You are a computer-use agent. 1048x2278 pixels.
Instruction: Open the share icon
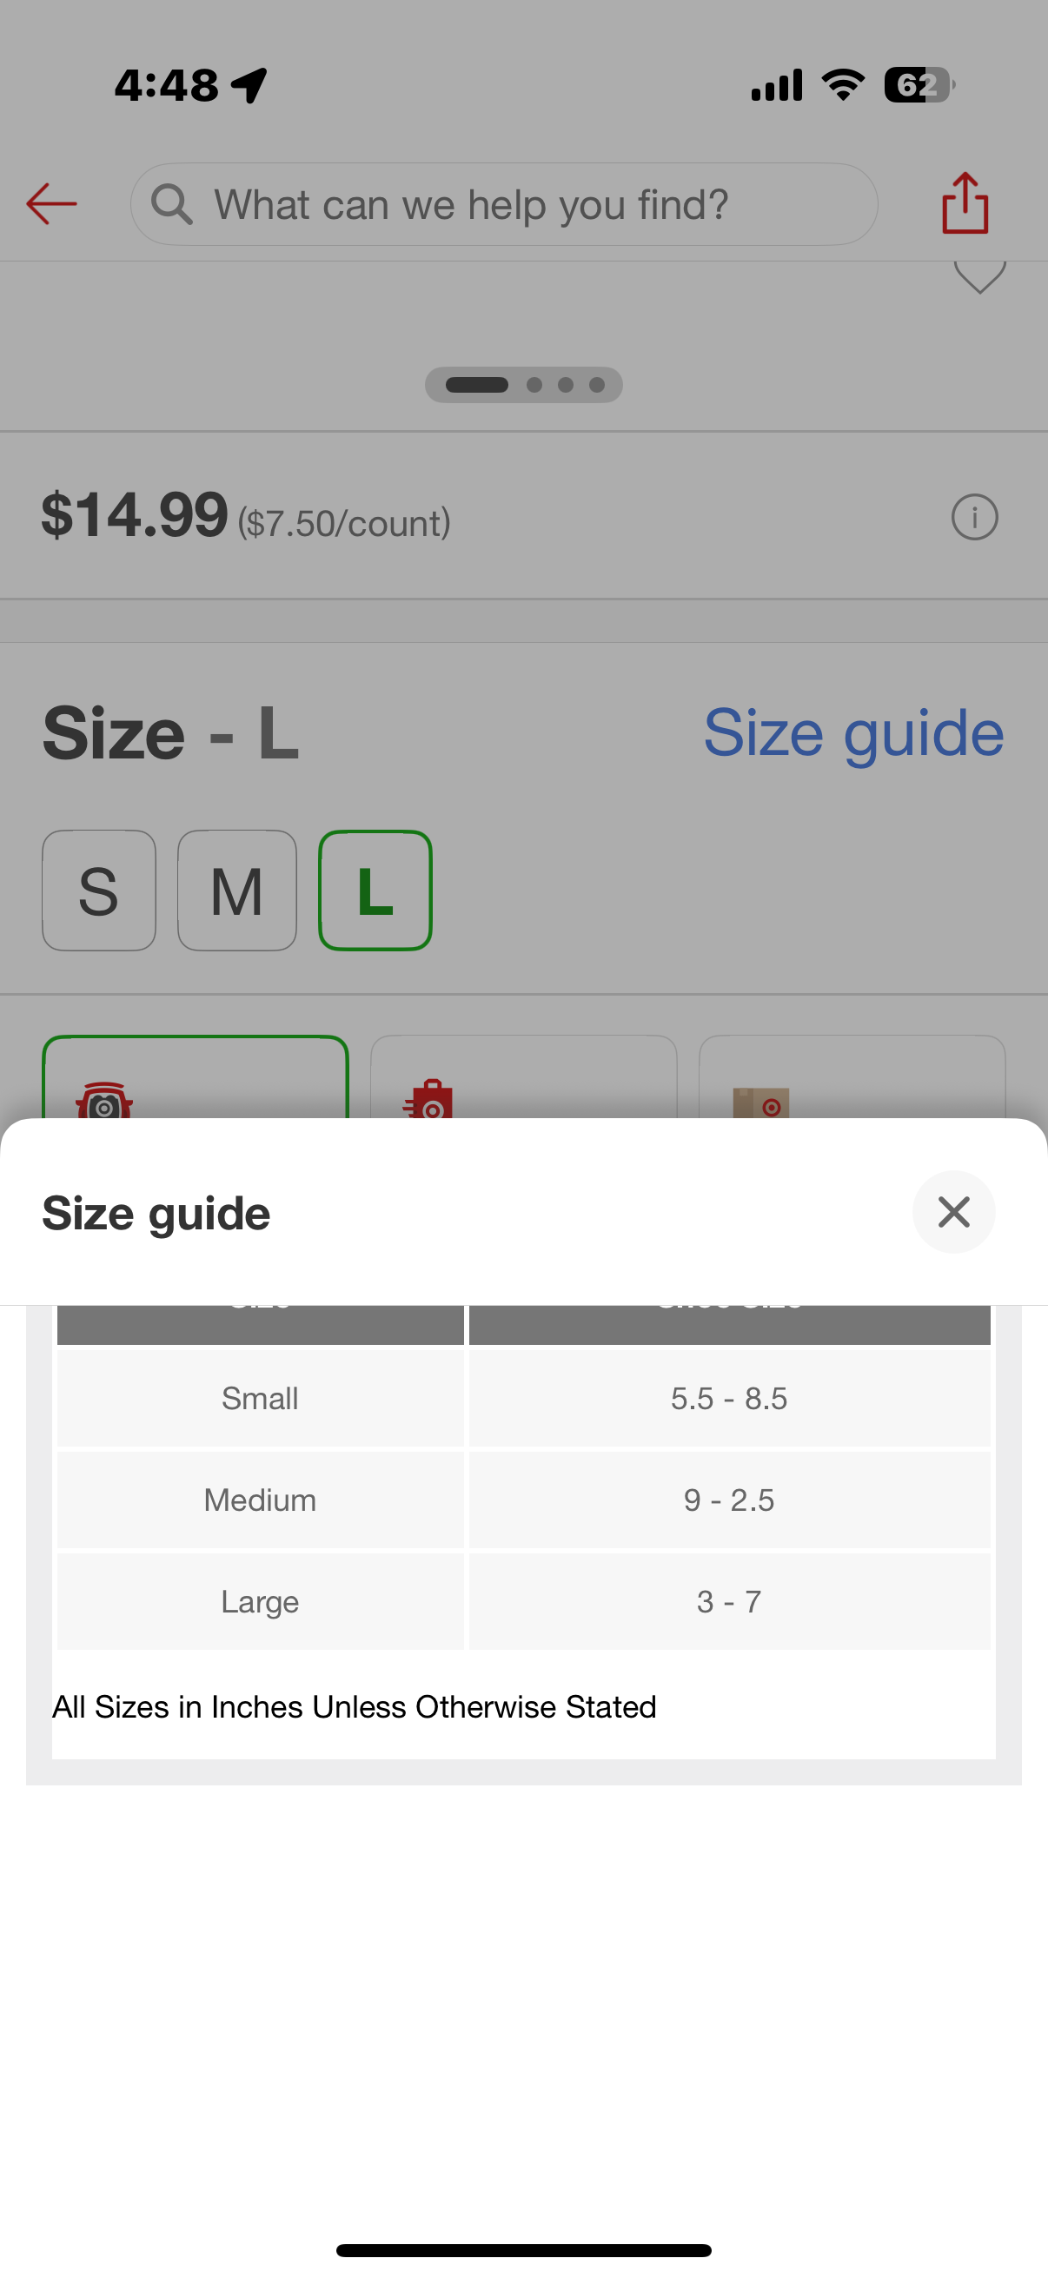click(x=965, y=203)
